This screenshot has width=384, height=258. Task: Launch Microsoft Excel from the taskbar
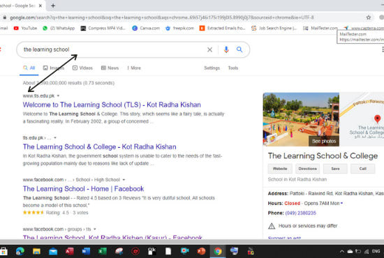pyautogui.click(x=103, y=251)
